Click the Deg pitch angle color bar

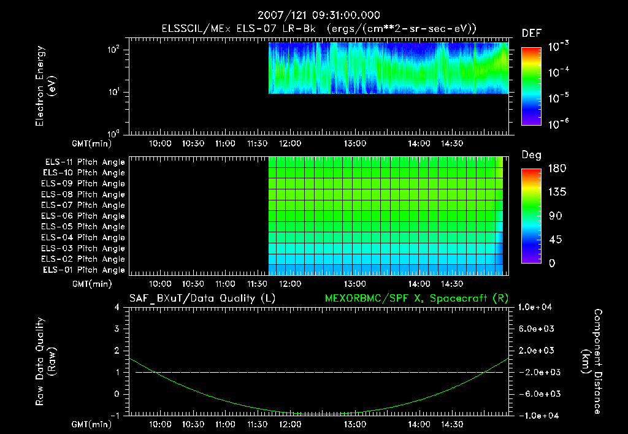point(531,216)
